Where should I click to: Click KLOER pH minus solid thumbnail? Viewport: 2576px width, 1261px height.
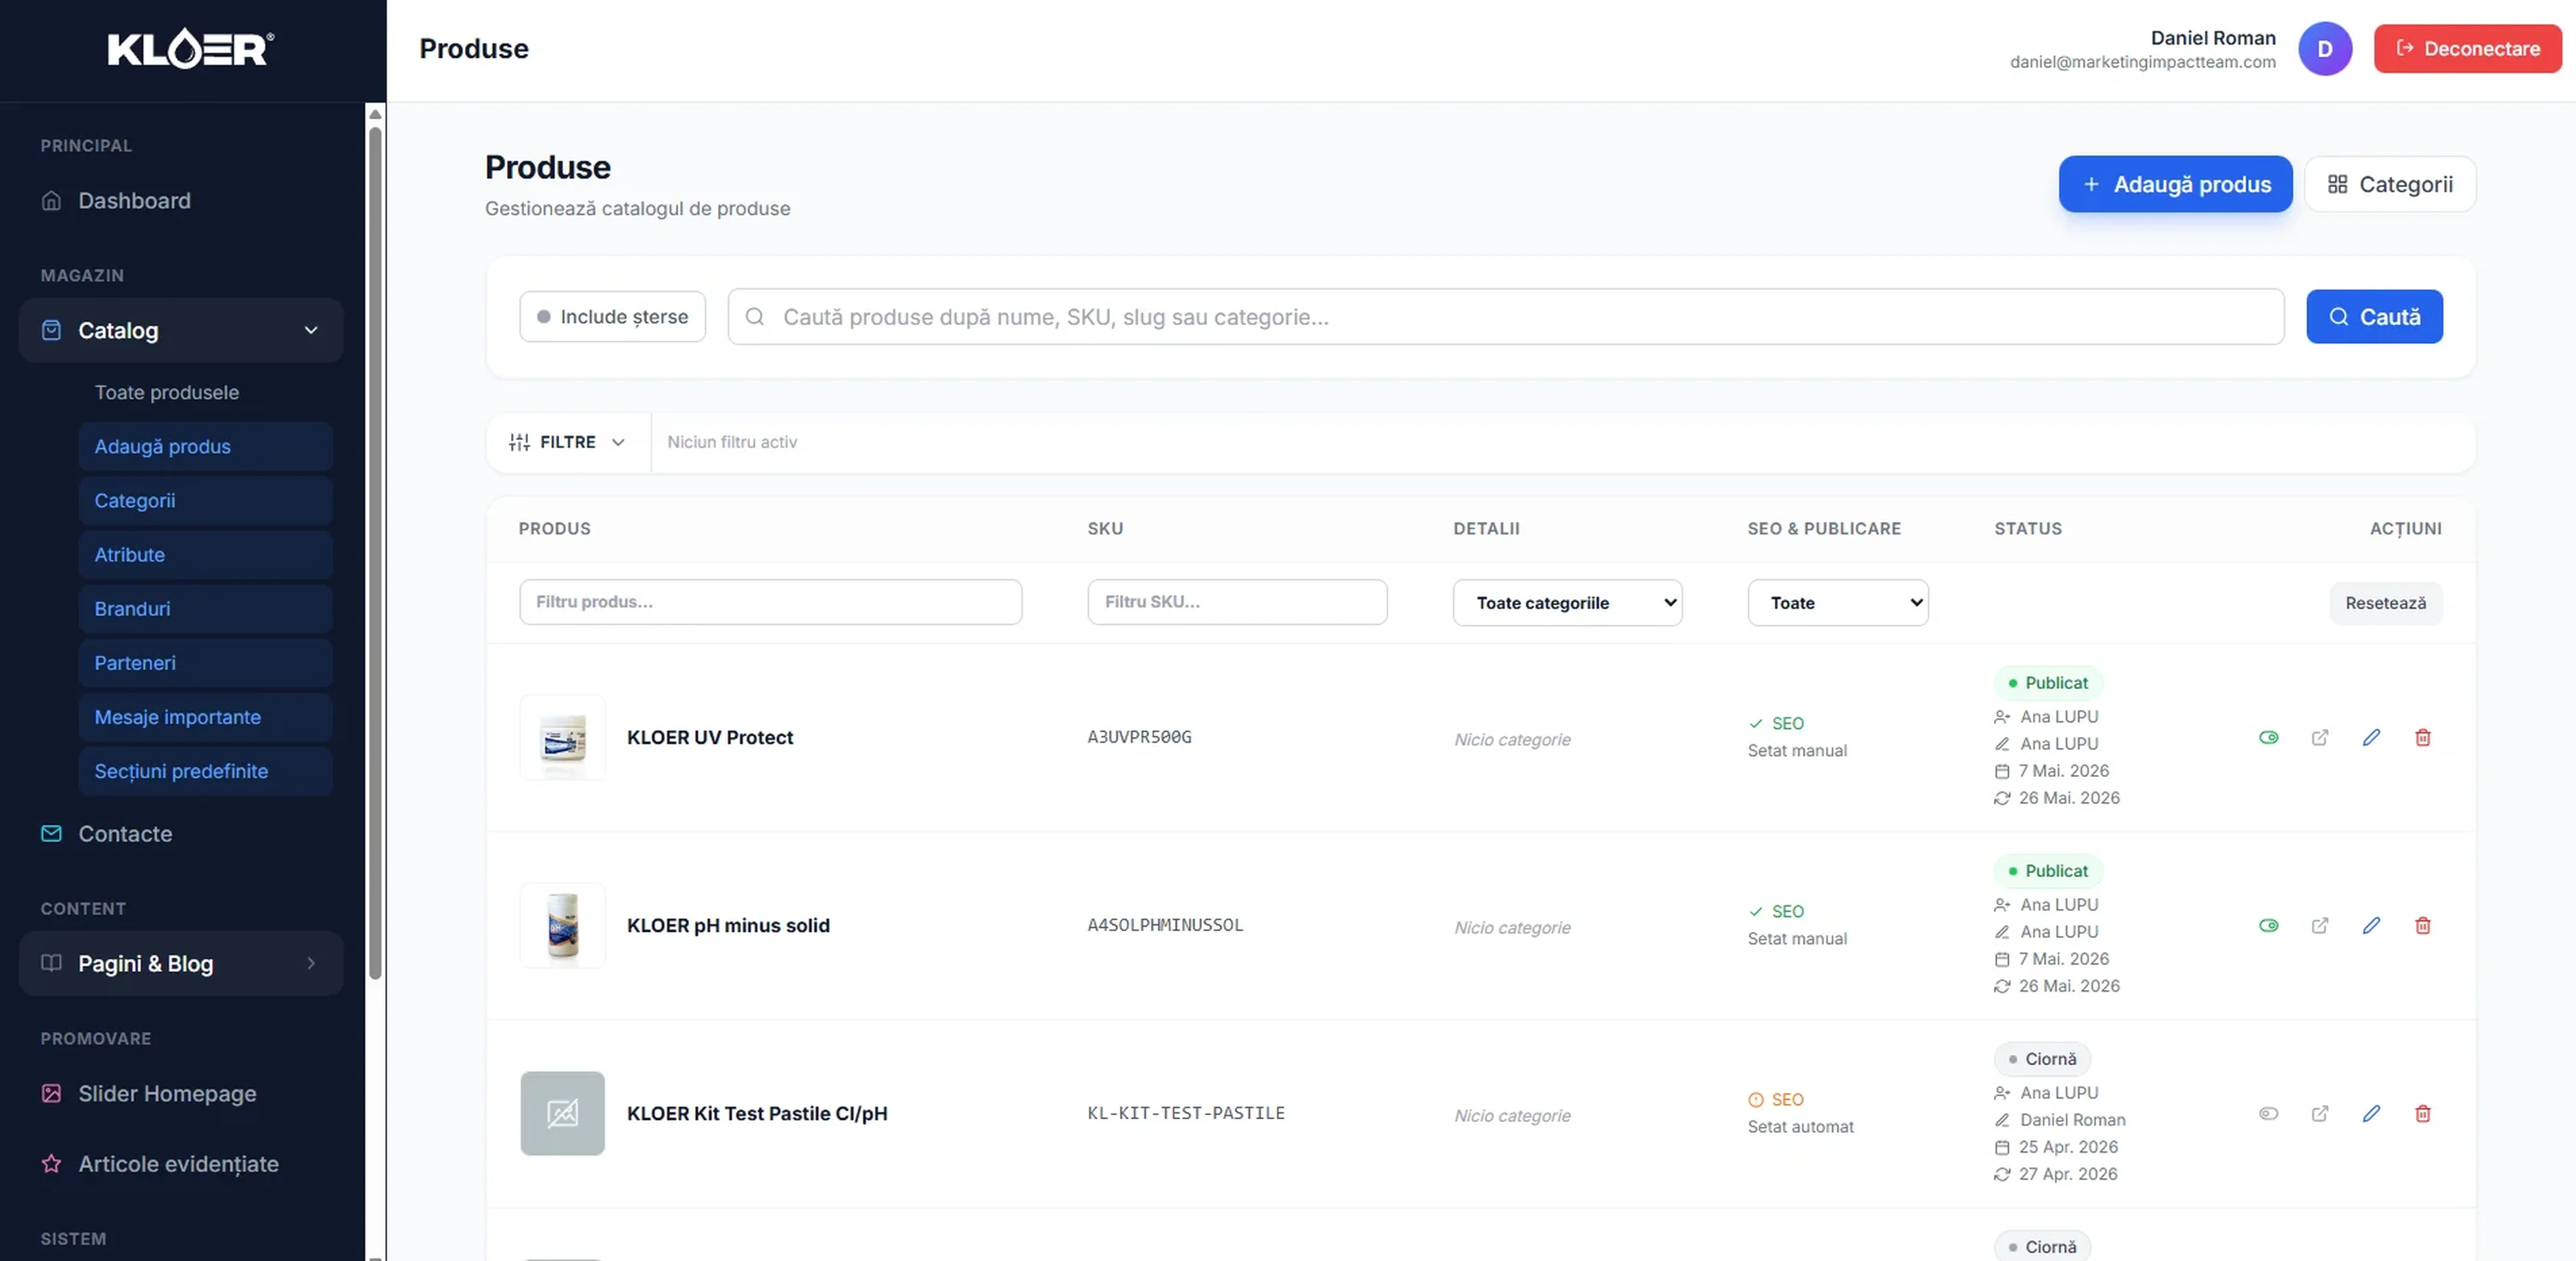(x=562, y=925)
